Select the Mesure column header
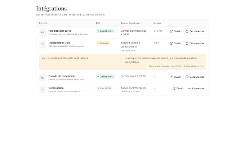Viewport: 245px width, 153px height. (x=157, y=23)
